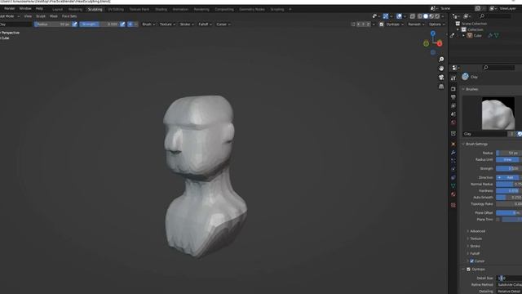Expand the Brush dropdown in header

point(148,24)
